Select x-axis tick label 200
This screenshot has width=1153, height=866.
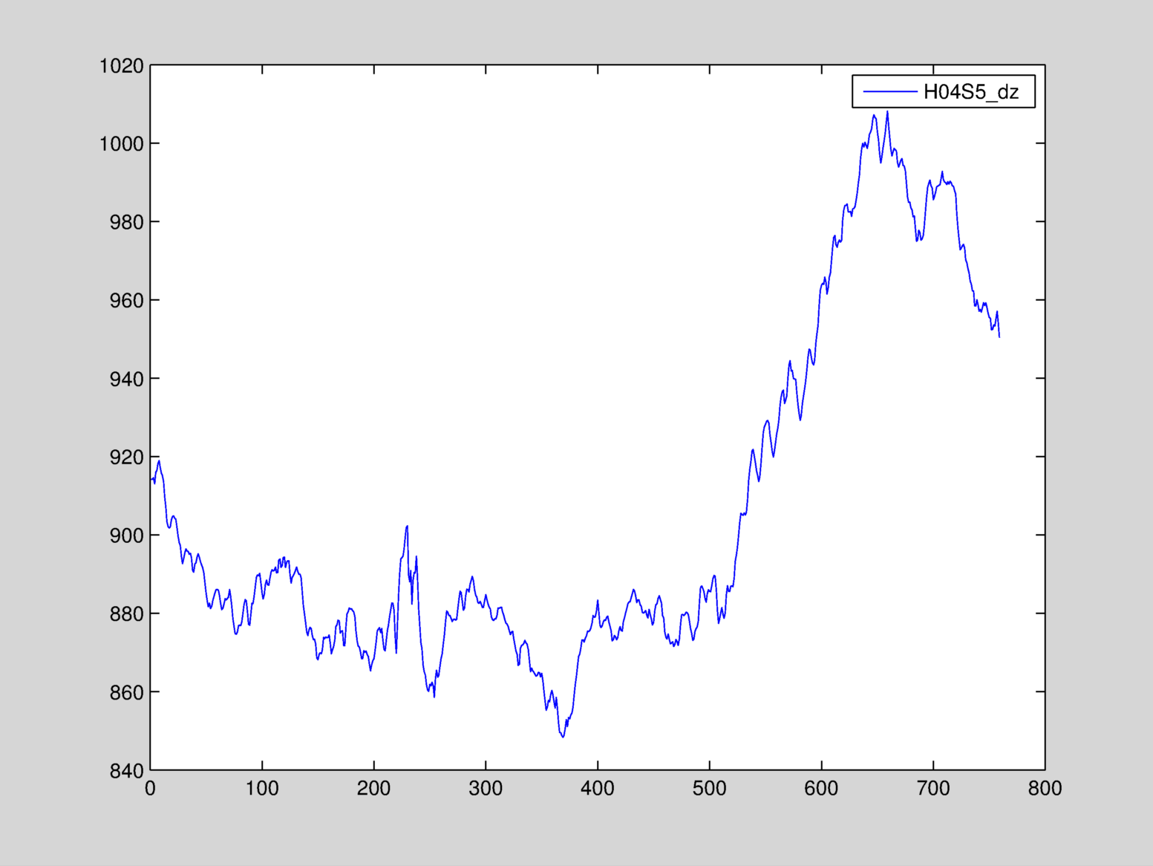tap(373, 789)
